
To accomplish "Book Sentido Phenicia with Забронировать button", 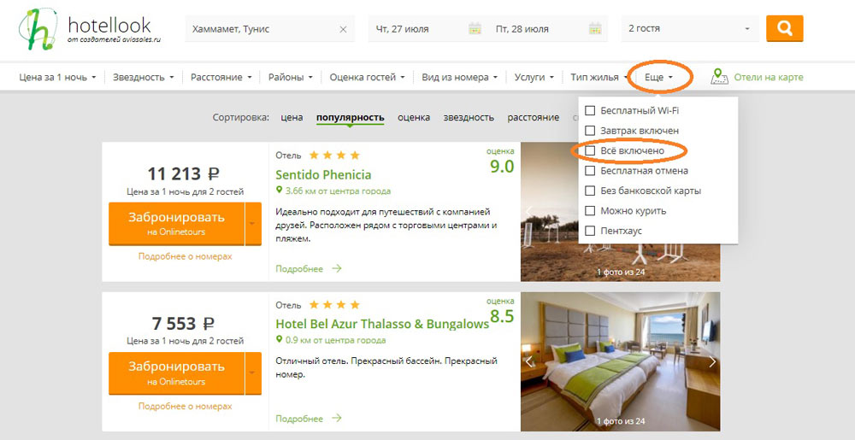I will (x=177, y=224).
